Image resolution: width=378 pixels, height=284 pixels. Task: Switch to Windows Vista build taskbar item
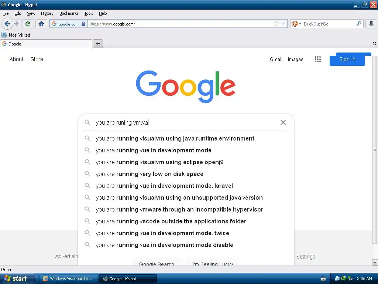tap(68, 279)
